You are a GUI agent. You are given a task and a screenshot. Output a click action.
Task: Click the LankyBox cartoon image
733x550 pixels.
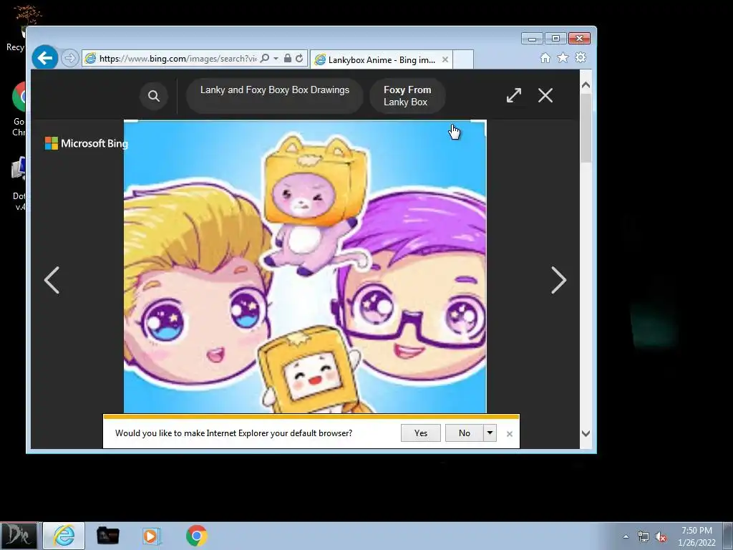(305, 266)
